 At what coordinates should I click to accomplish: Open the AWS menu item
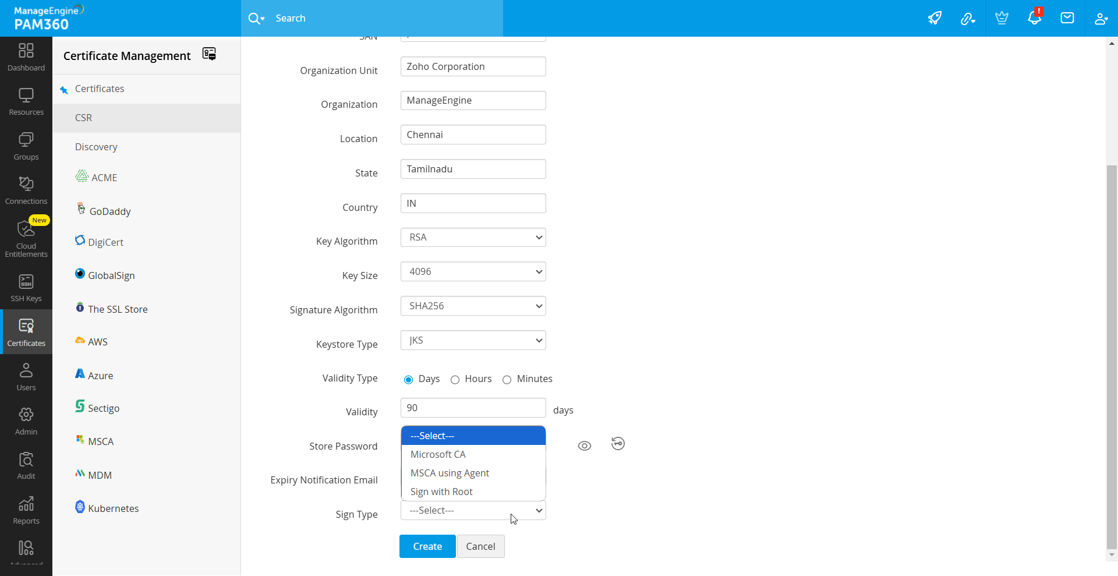coord(92,341)
